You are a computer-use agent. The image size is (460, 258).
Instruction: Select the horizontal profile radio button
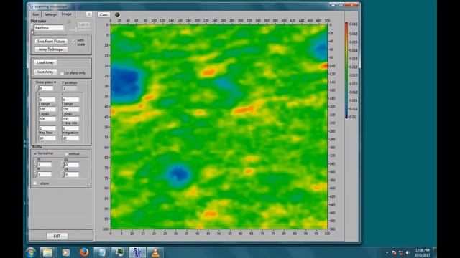coord(35,153)
